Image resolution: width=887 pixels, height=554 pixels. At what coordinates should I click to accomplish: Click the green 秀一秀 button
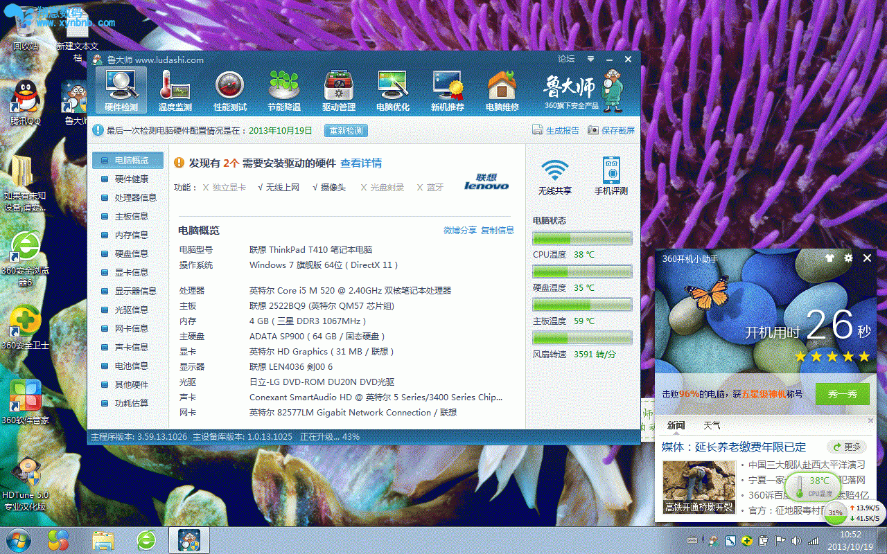843,393
